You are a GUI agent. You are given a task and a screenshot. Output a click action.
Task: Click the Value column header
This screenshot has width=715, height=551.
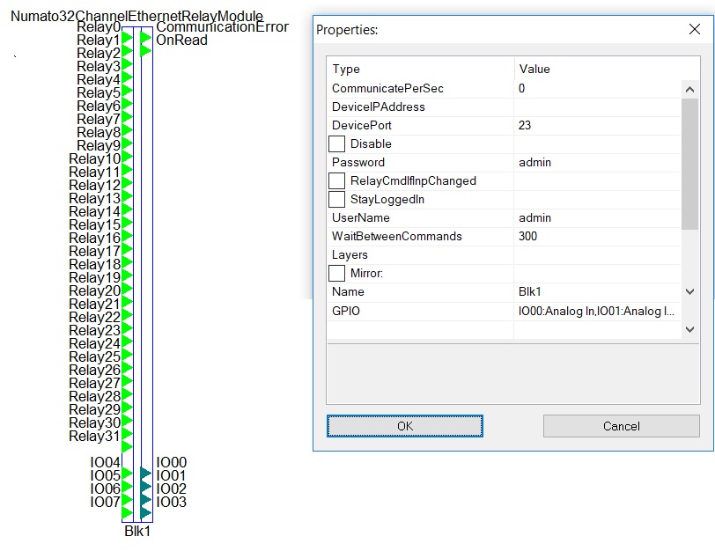pos(534,69)
